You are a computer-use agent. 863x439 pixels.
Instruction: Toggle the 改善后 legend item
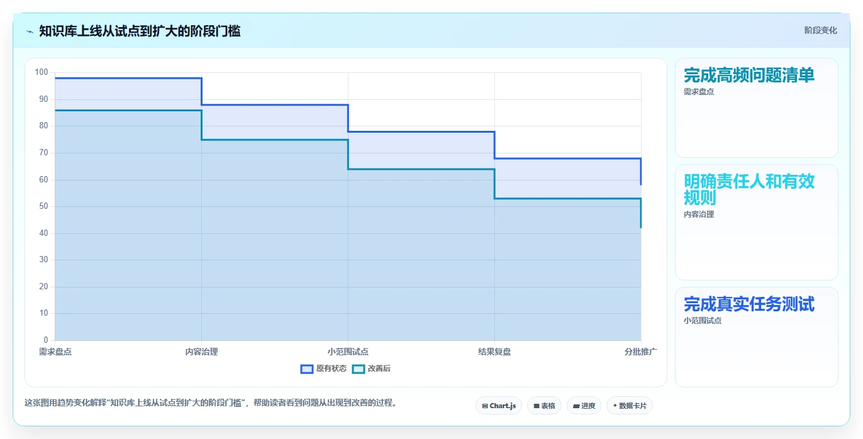click(372, 369)
